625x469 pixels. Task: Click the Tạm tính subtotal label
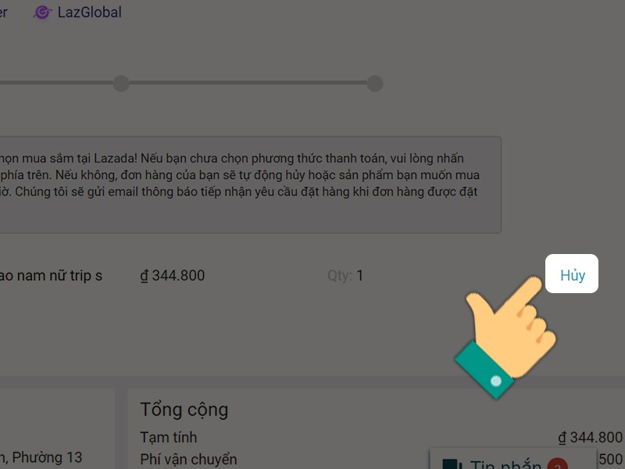coord(169,438)
